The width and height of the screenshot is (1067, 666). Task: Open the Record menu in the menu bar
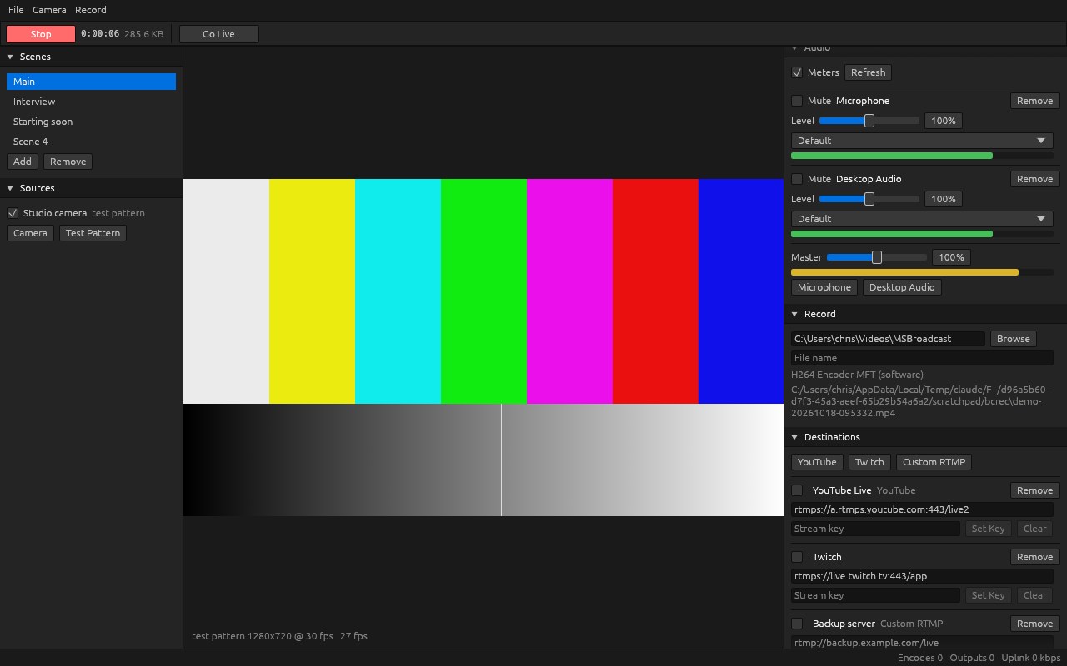[90, 10]
